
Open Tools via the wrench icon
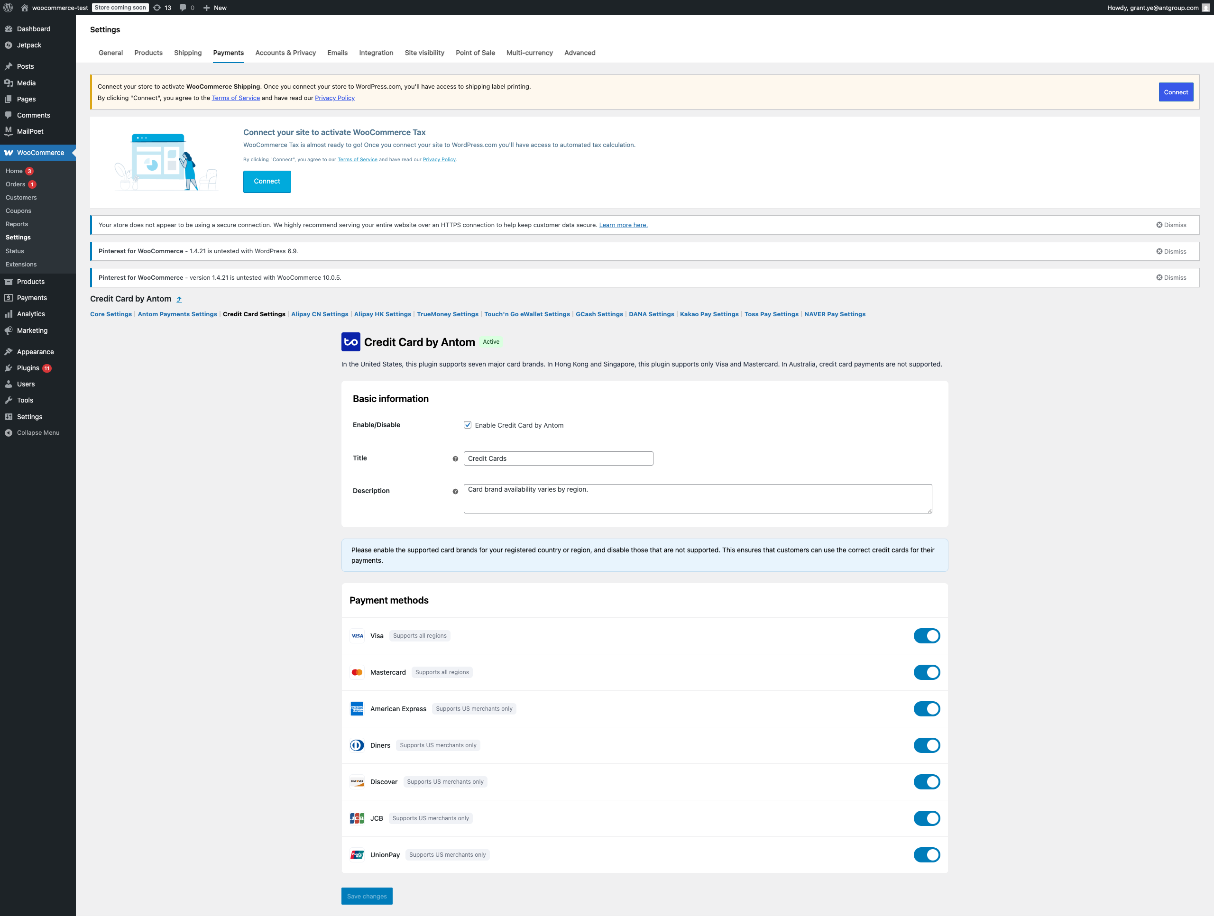(x=9, y=400)
